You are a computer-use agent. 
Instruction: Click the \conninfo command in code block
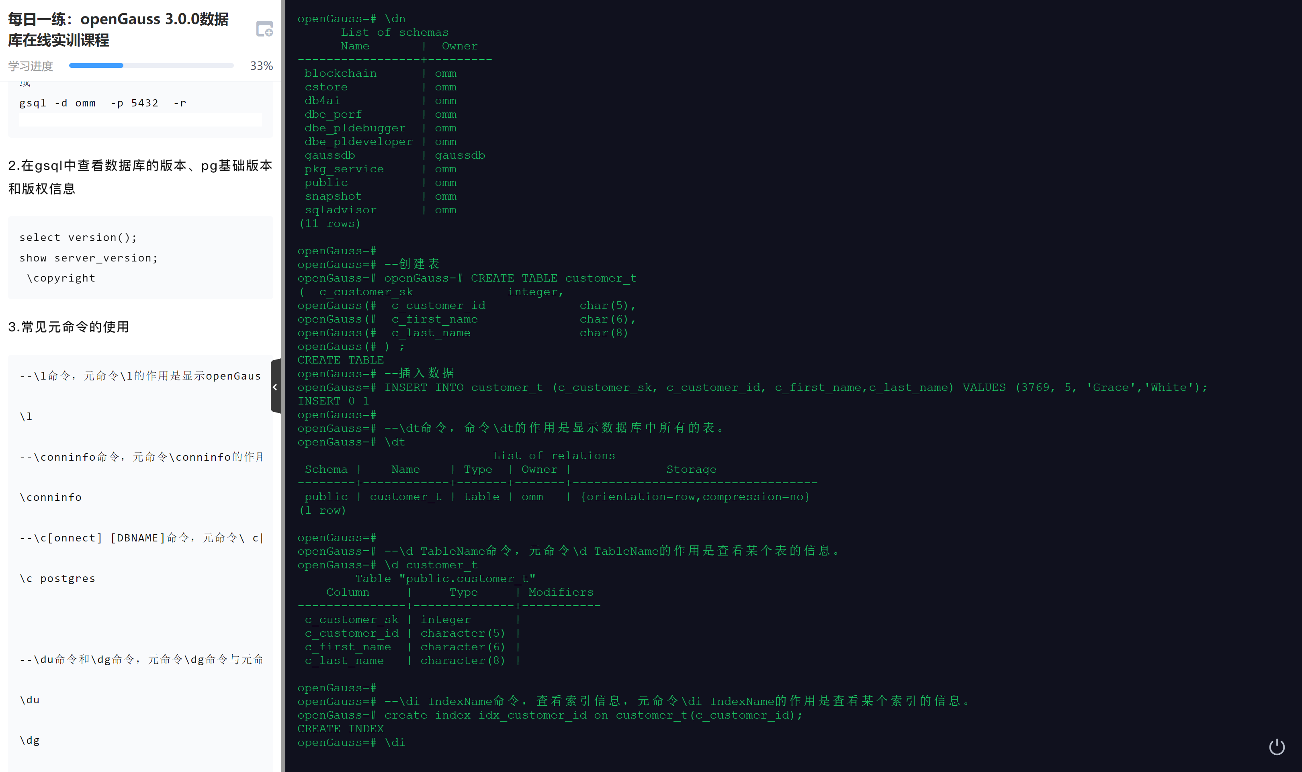[x=51, y=497]
